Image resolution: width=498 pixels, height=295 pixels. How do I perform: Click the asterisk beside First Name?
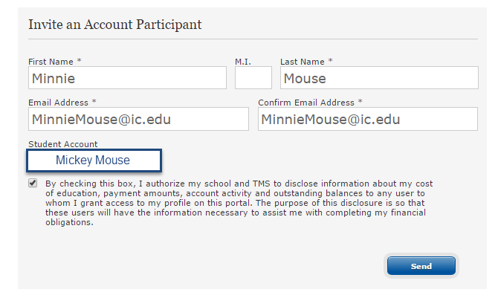[80, 60]
